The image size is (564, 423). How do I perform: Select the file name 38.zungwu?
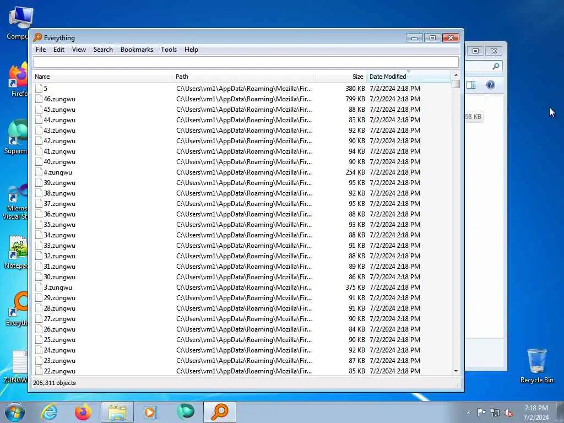coord(59,193)
